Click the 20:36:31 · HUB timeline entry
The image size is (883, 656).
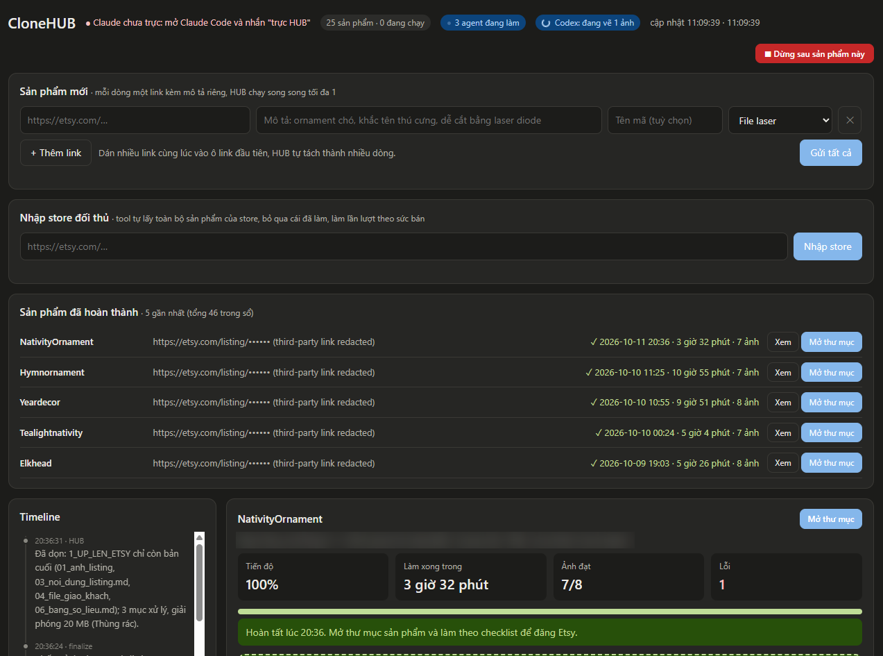tap(112, 582)
